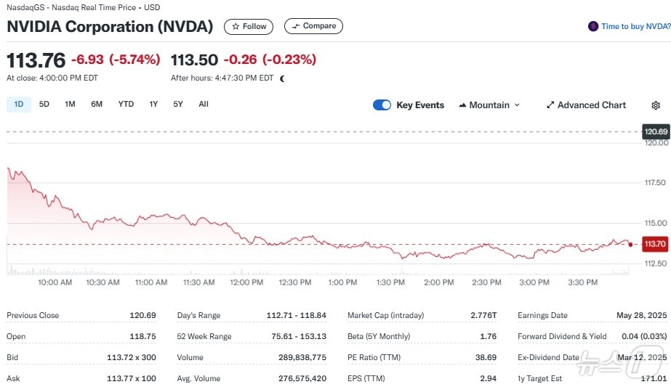Viewport: 671px width, 387px height.
Task: Show the All time range
Action: (204, 104)
